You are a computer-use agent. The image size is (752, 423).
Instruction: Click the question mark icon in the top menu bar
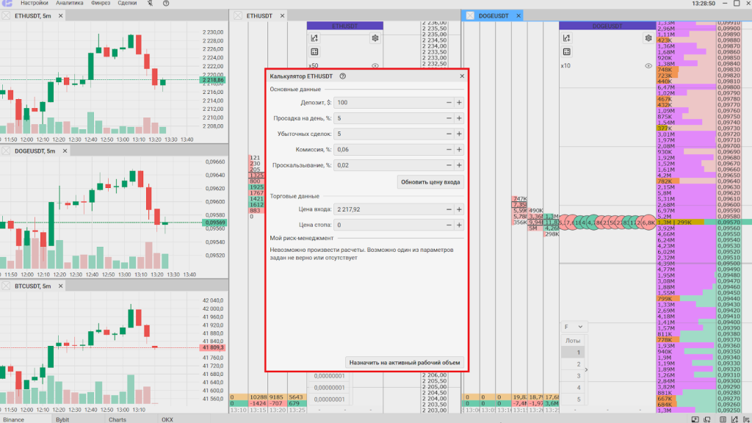coord(166,4)
